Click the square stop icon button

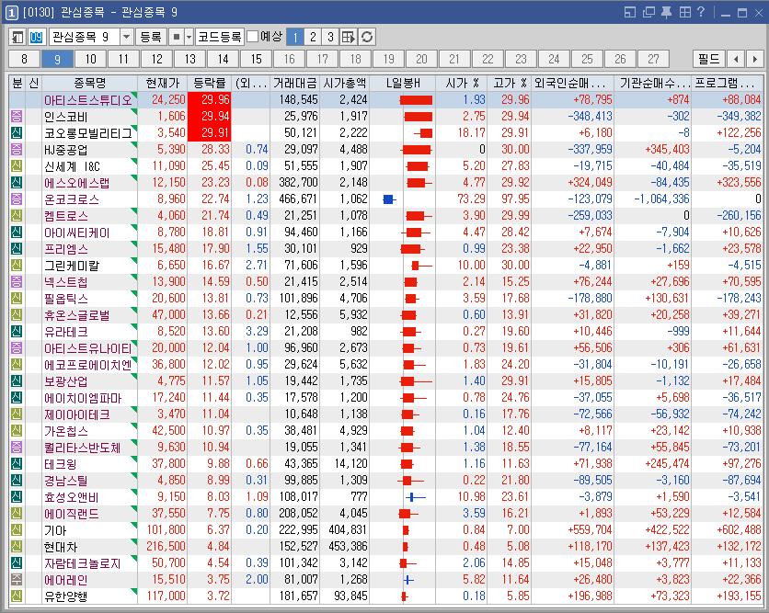(177, 37)
